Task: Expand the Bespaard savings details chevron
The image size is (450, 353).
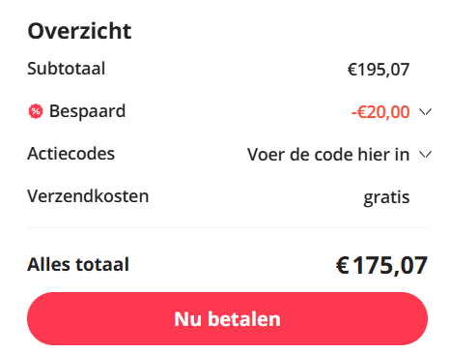Action: click(x=425, y=112)
